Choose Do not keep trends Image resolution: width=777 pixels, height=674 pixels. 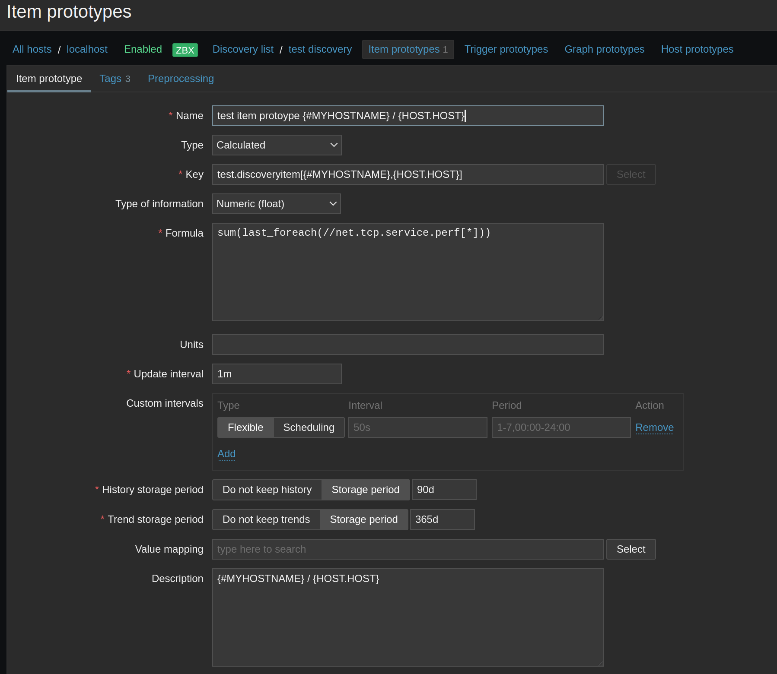266,519
